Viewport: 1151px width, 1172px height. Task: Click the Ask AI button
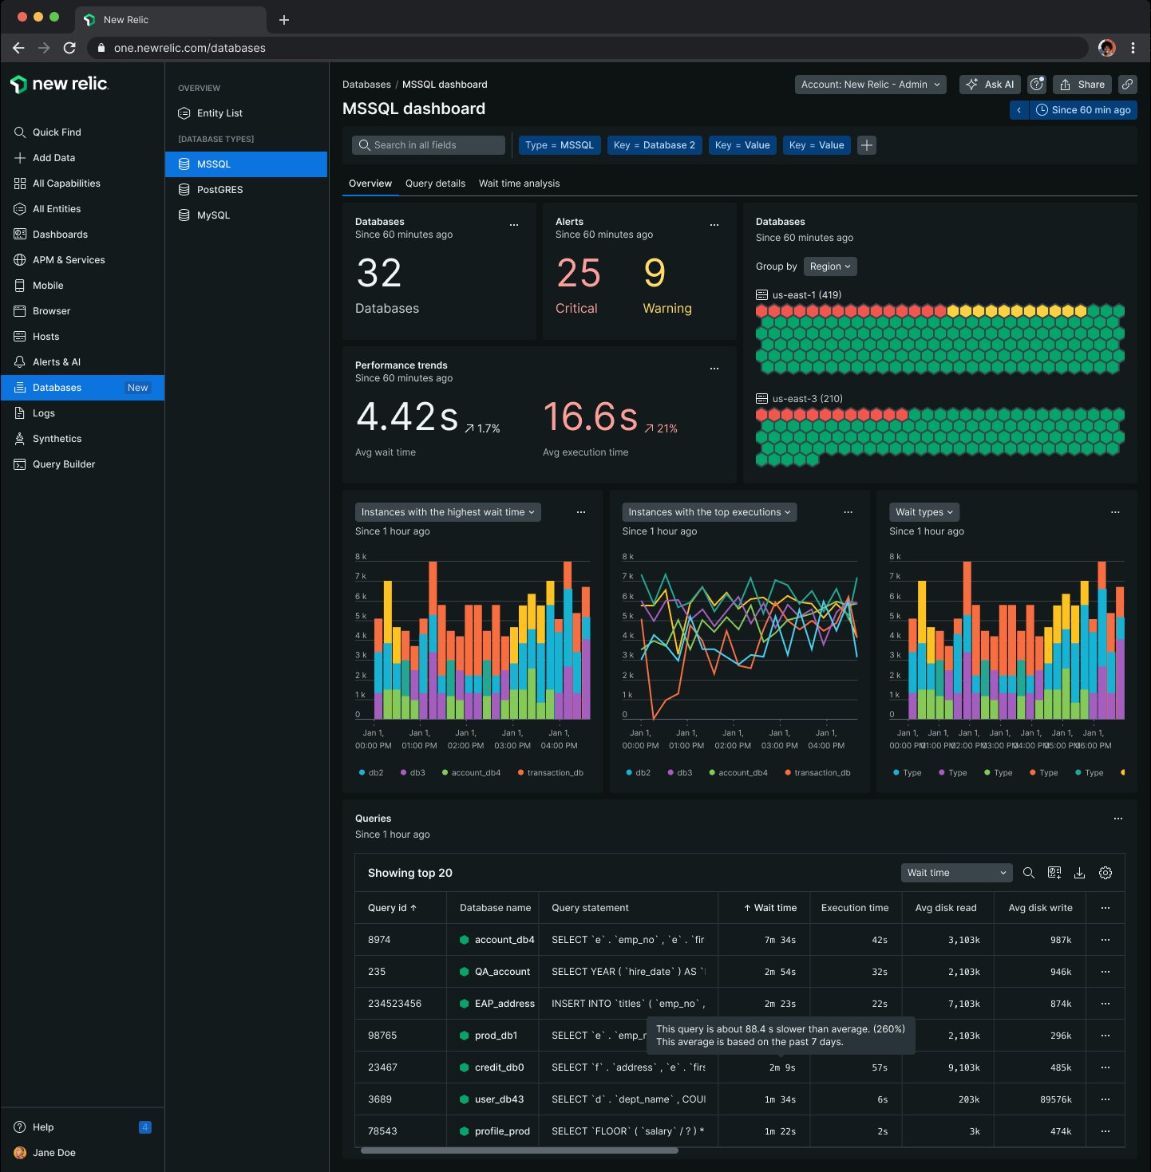coord(990,85)
